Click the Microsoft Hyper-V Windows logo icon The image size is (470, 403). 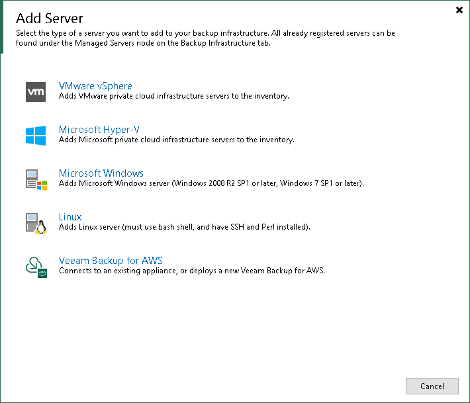(36, 136)
